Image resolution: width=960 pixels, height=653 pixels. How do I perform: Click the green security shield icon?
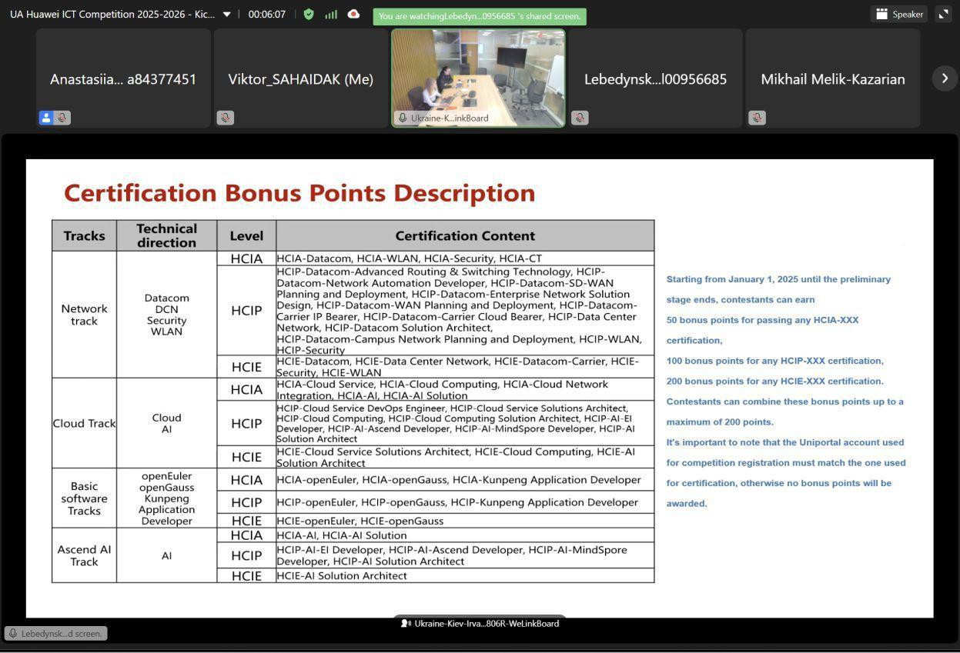309,15
